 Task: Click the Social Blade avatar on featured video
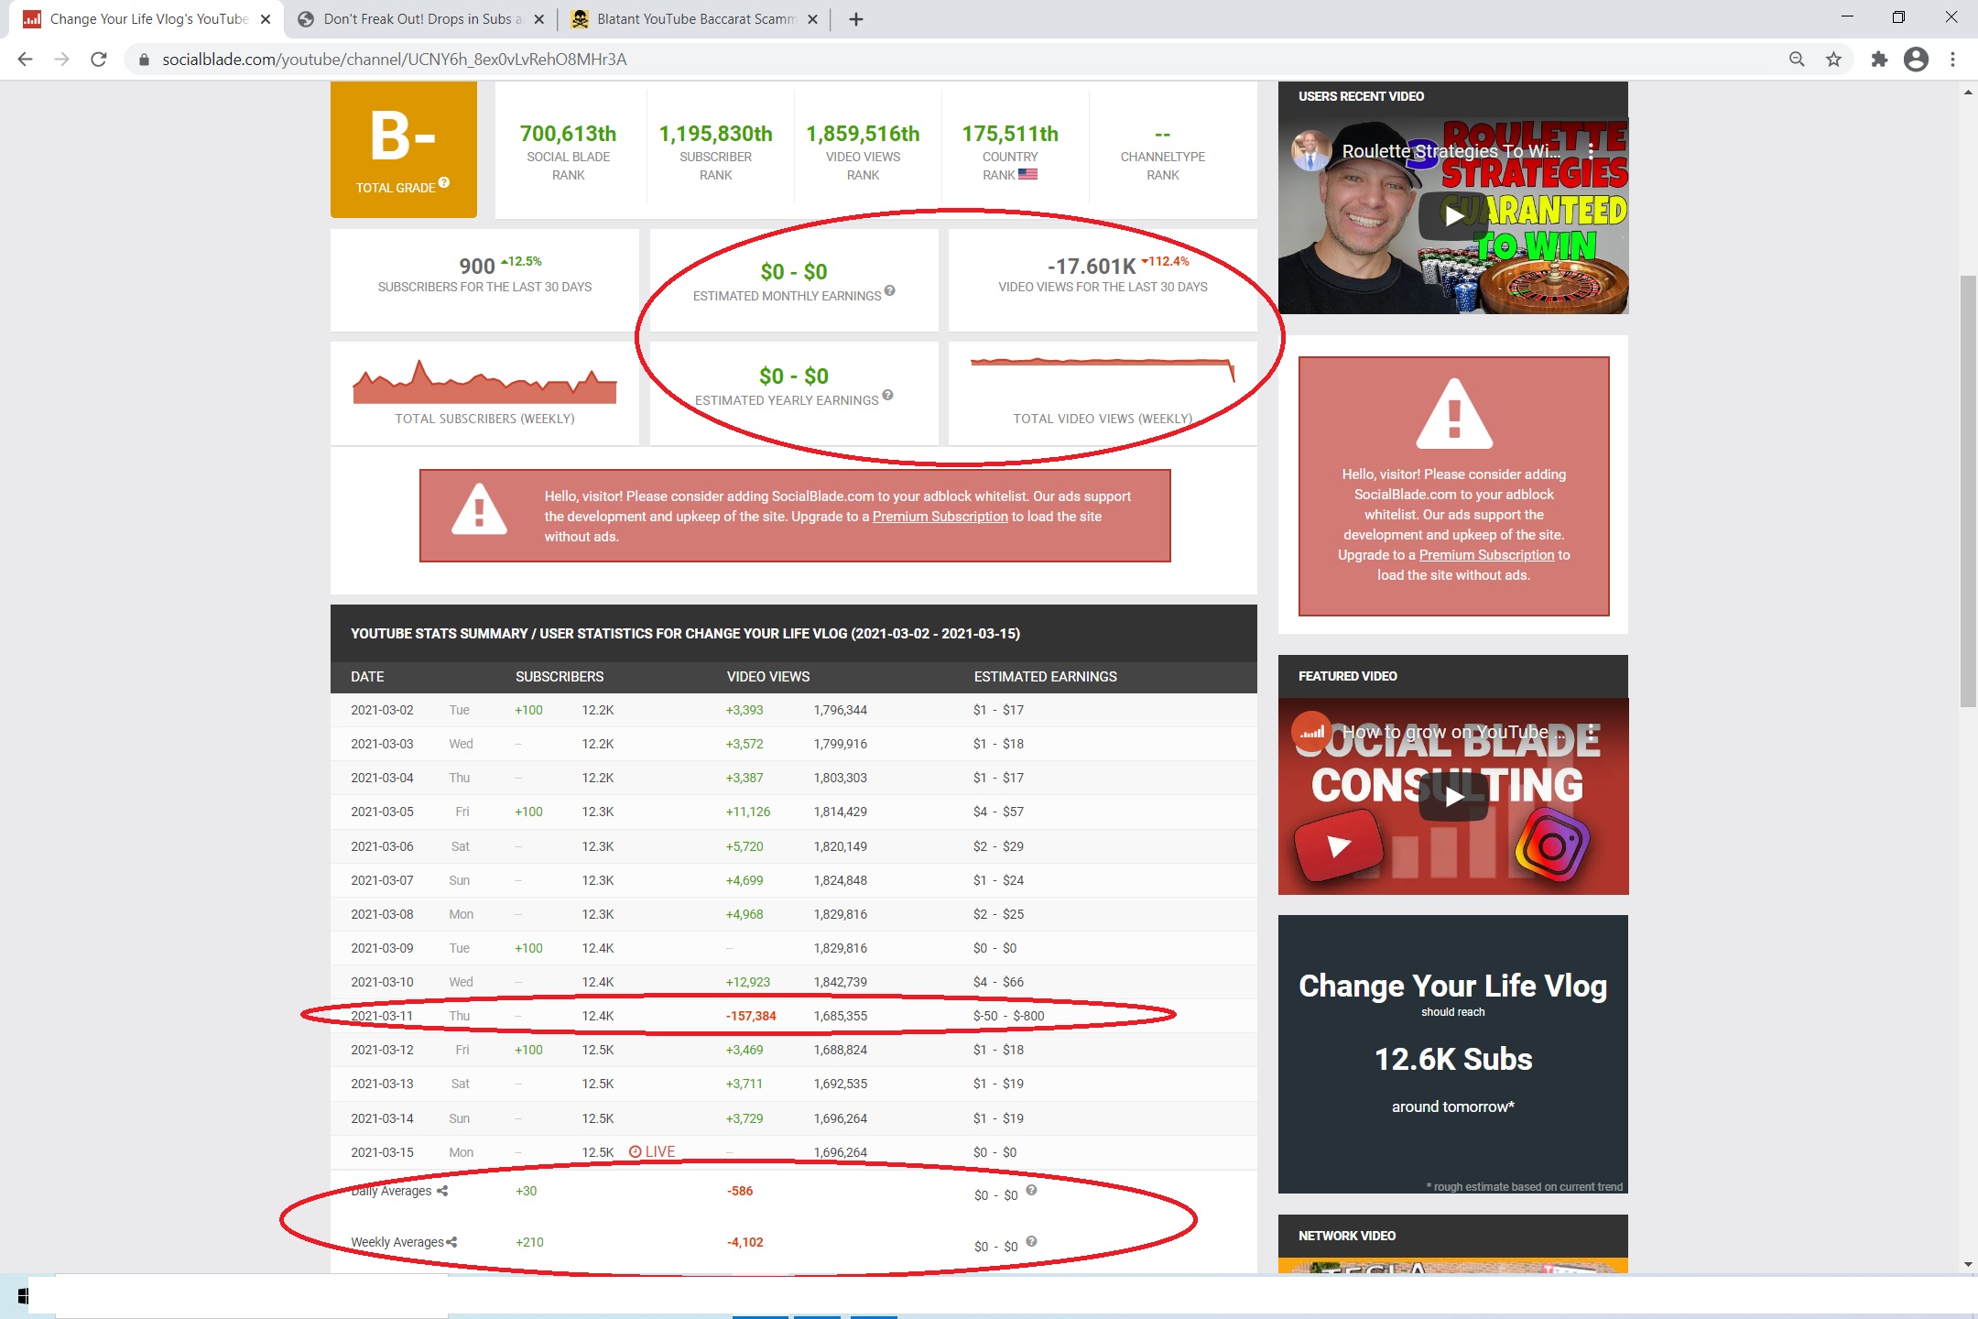[x=1311, y=731]
